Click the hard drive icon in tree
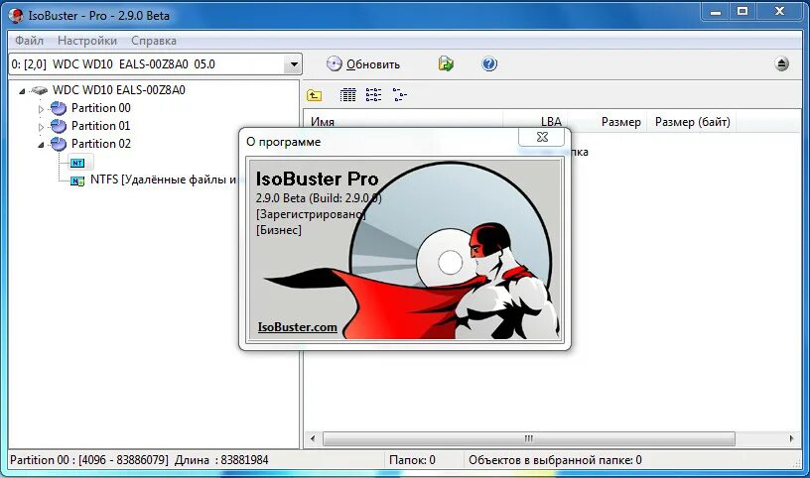 pos(39,91)
